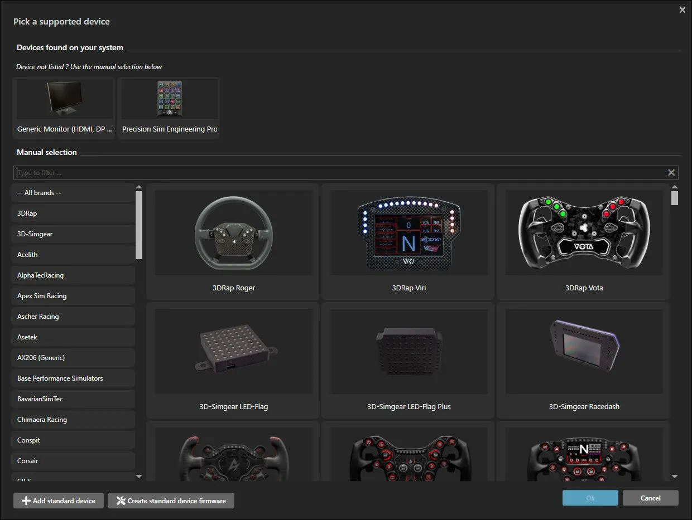
Task: Click the brand list scrollbar thumb
Action: (139, 225)
